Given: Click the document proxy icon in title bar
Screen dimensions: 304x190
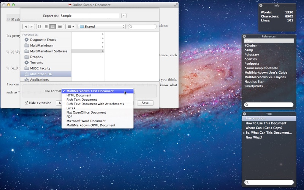Looking at the screenshot, I should (x=70, y=5).
